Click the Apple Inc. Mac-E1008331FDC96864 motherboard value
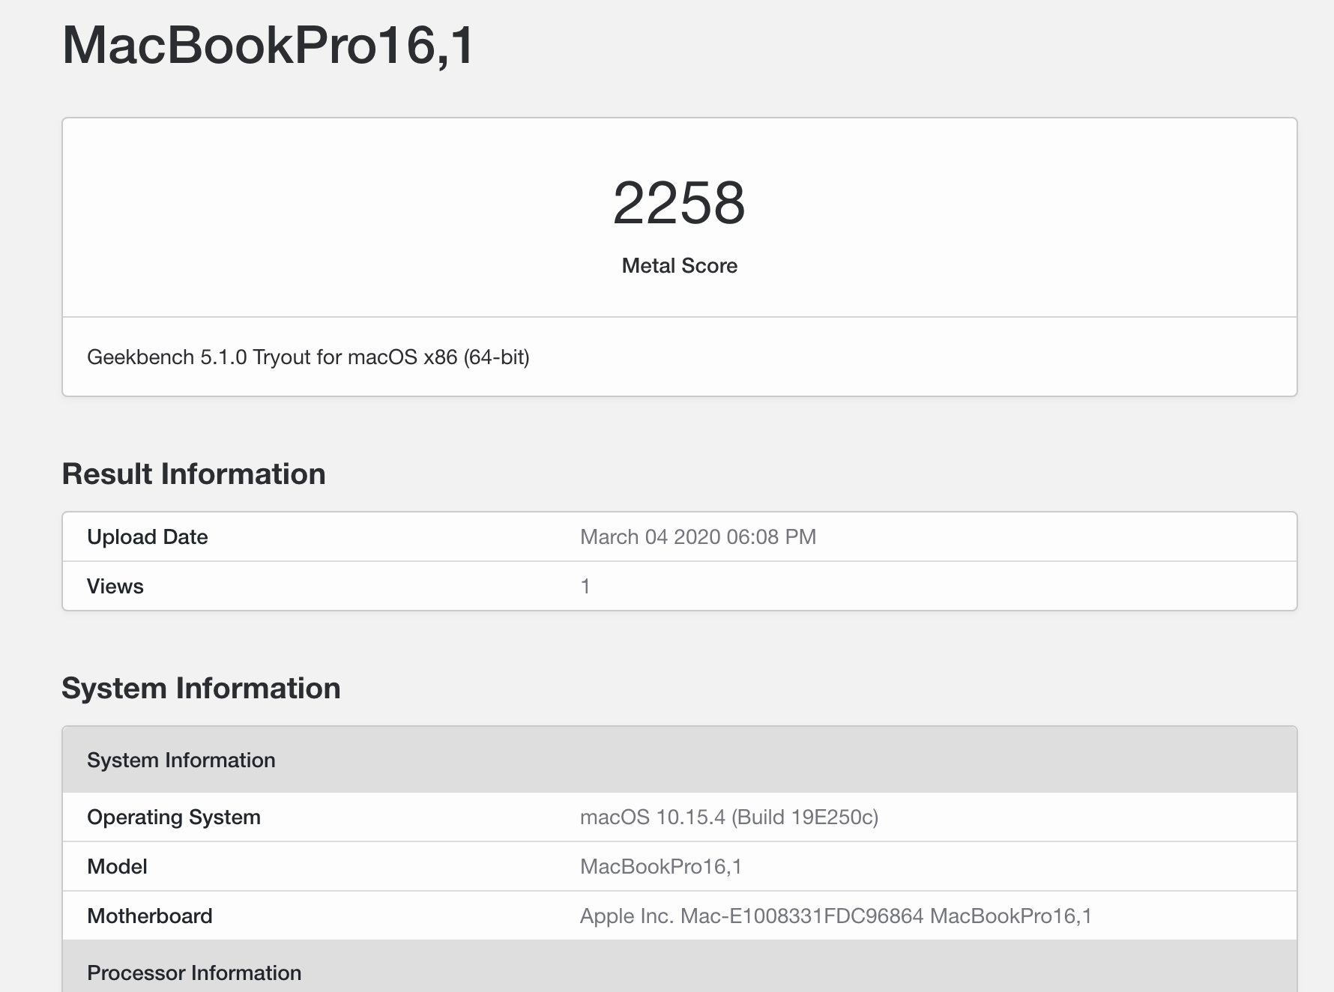Image resolution: width=1334 pixels, height=992 pixels. [x=836, y=916]
